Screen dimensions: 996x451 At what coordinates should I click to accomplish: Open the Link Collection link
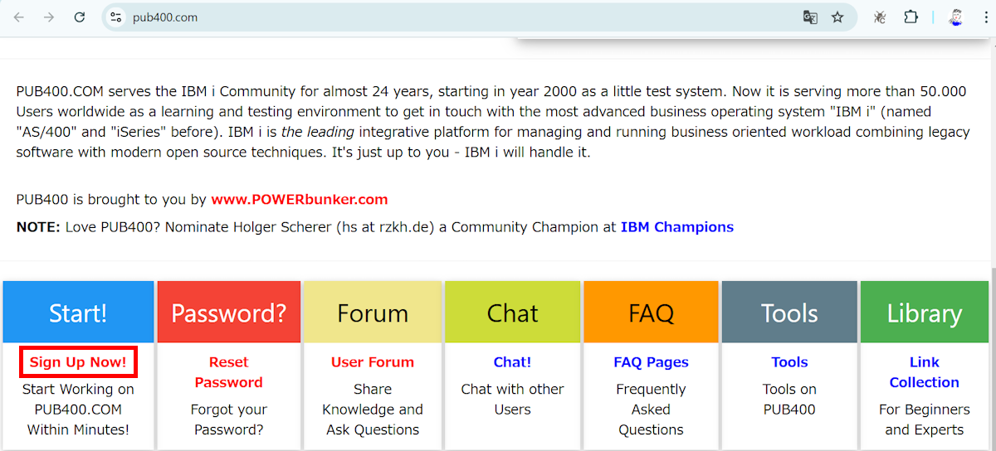(x=924, y=372)
